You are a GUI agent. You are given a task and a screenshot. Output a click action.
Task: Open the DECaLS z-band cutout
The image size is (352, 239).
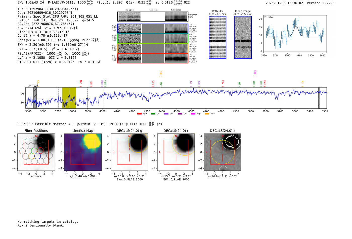pos(223,152)
